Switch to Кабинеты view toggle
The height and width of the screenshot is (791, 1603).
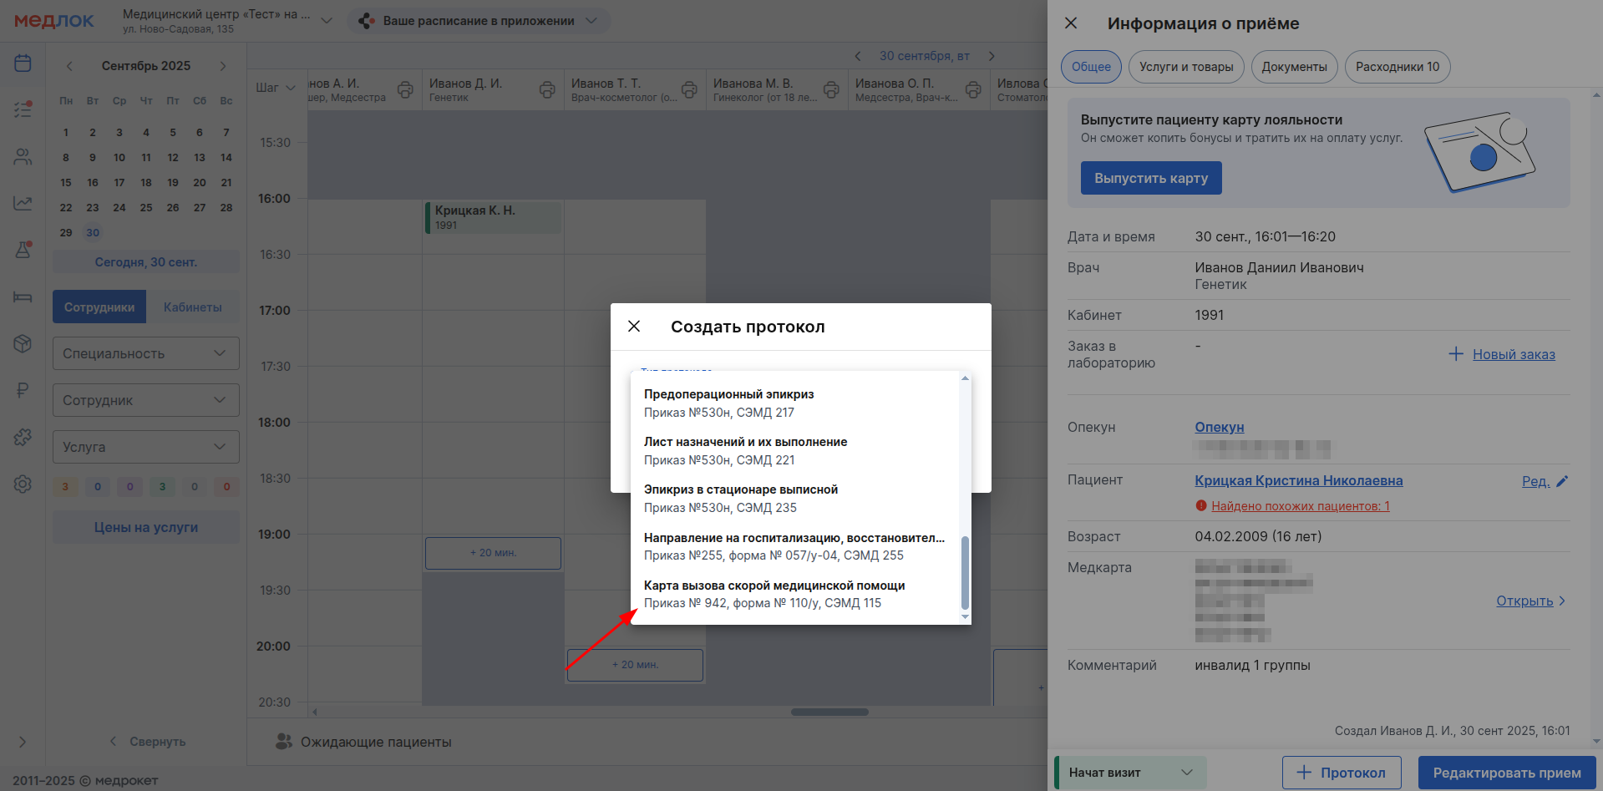[x=193, y=307]
